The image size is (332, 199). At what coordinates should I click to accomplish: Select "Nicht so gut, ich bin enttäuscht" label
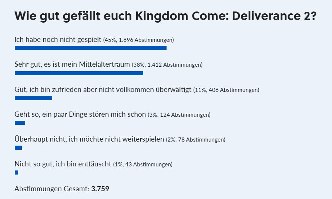63,164
